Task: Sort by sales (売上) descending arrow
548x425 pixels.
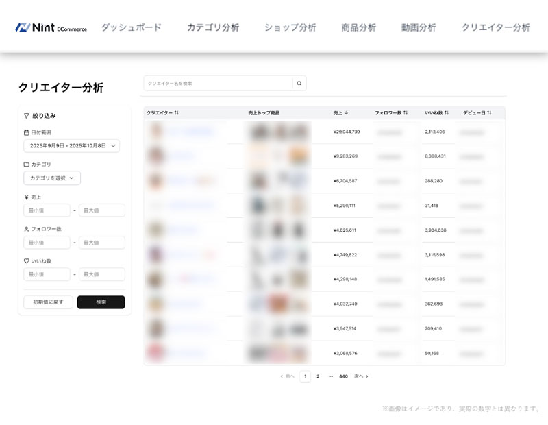Action: [346, 112]
